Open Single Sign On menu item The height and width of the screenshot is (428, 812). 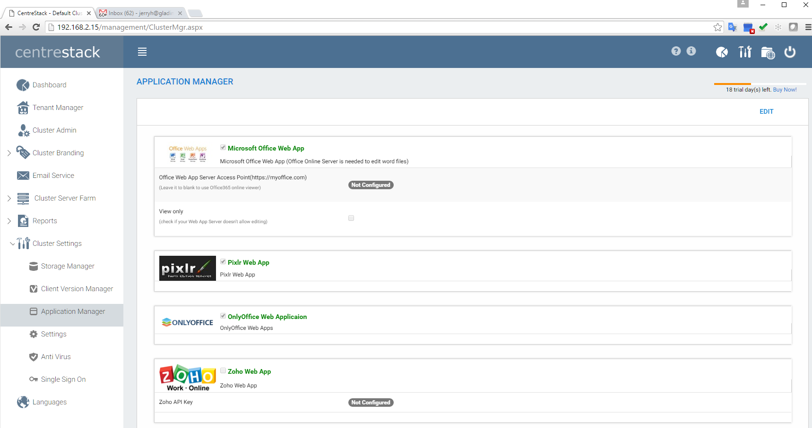point(63,379)
